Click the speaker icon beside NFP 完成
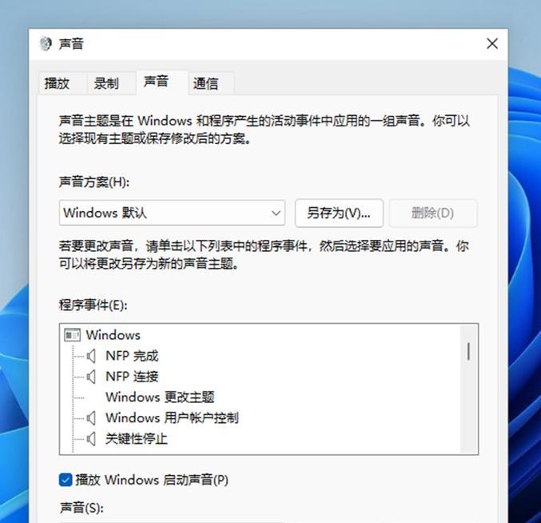 tap(91, 356)
